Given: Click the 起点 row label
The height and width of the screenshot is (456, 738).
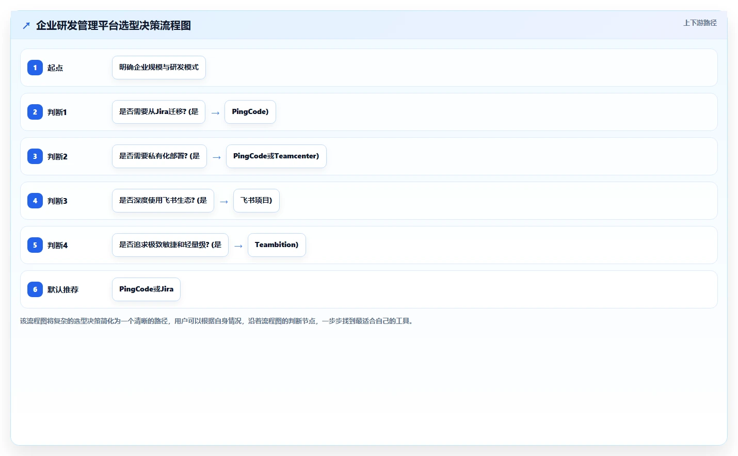Looking at the screenshot, I should (55, 68).
